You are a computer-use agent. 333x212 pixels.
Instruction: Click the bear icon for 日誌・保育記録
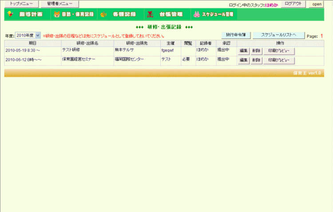point(57,14)
